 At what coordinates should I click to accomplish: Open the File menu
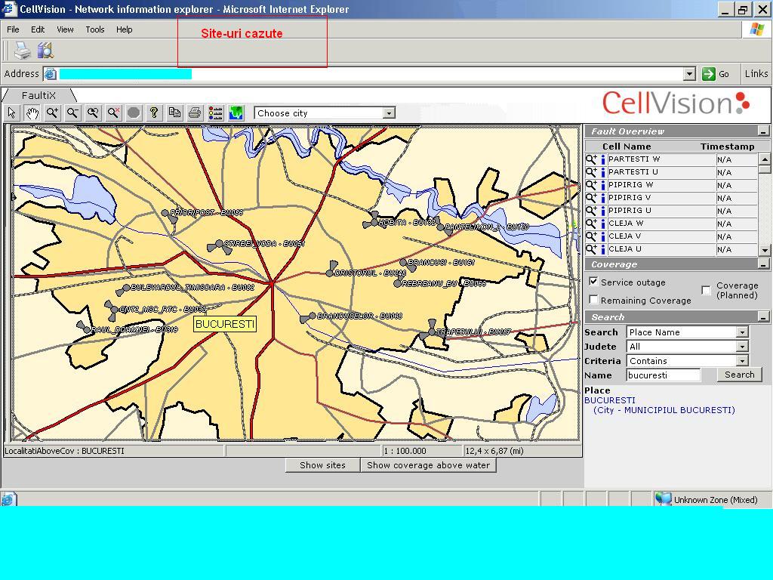13,29
